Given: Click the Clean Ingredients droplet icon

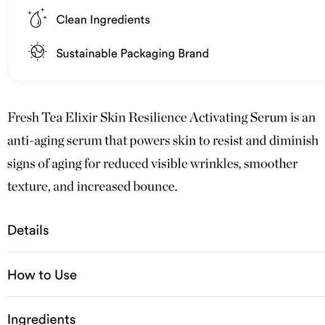Looking at the screenshot, I should click(x=38, y=18).
